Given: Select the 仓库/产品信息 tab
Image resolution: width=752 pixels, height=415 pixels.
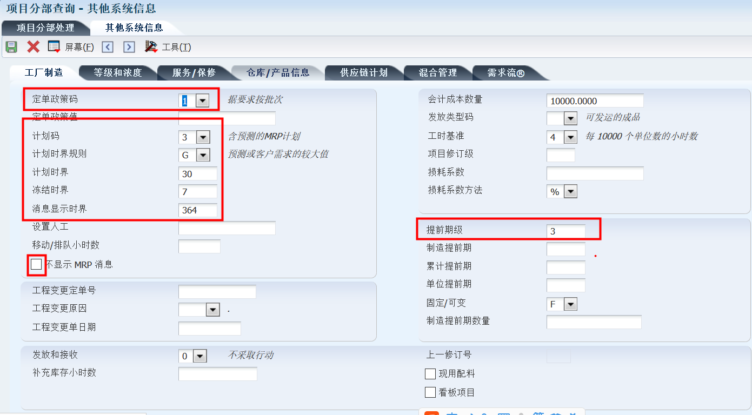Looking at the screenshot, I should tap(278, 72).
